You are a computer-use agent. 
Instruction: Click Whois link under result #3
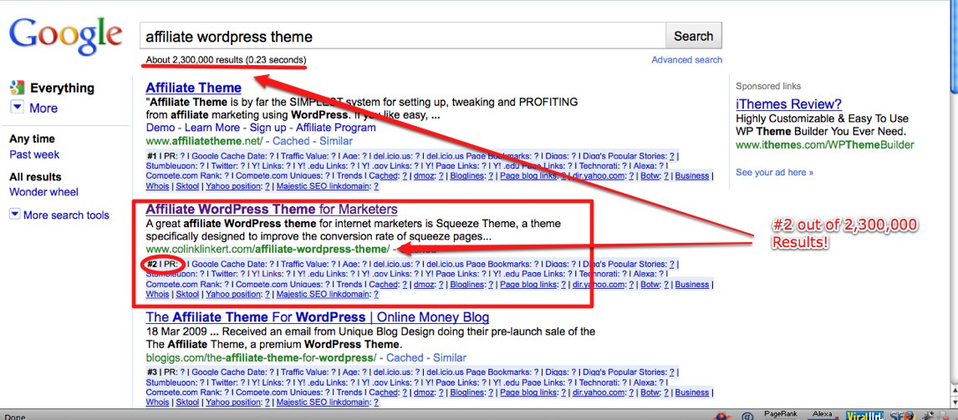(158, 402)
